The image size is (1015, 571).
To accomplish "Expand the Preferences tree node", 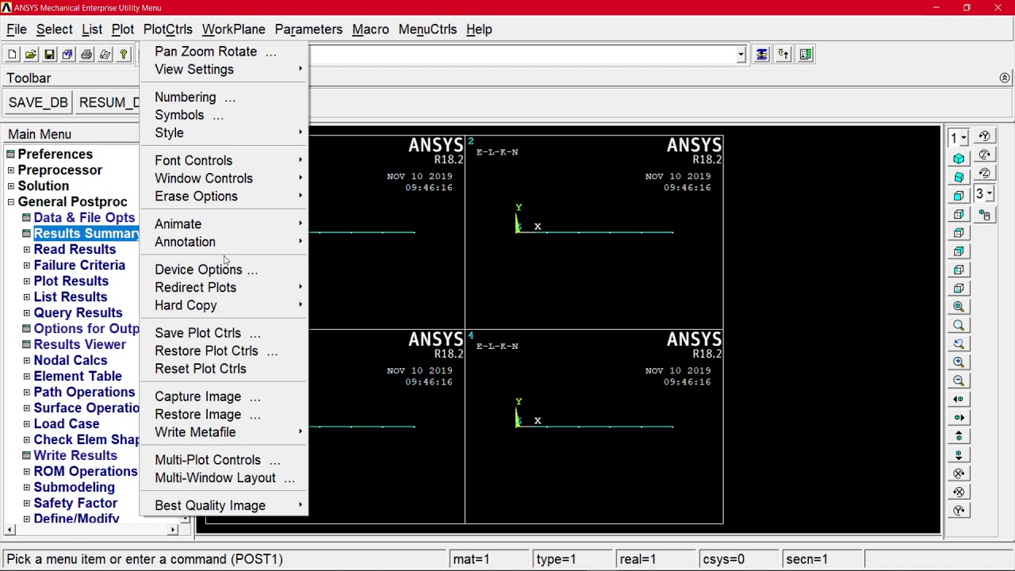I will (x=11, y=155).
